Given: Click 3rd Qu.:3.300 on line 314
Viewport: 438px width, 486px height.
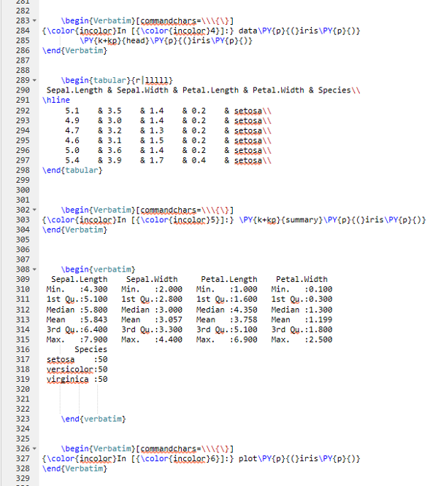Looking at the screenshot, I should click(x=152, y=329).
